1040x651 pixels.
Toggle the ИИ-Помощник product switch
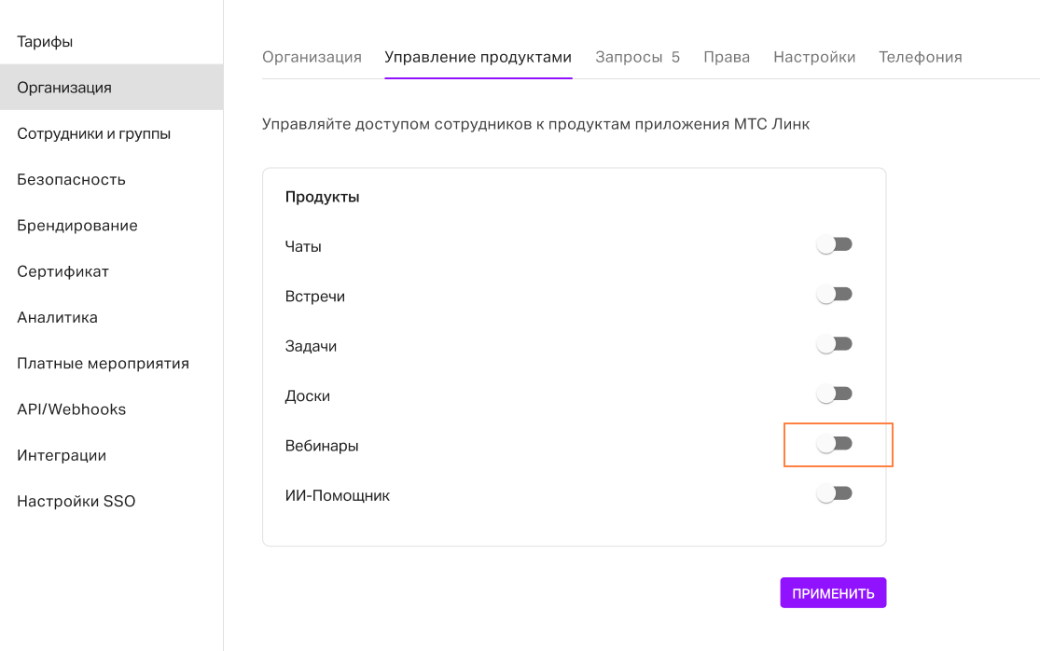coord(835,494)
